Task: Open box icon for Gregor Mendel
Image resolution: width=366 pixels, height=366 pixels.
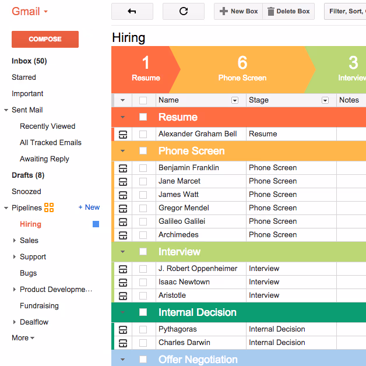Action: click(123, 208)
